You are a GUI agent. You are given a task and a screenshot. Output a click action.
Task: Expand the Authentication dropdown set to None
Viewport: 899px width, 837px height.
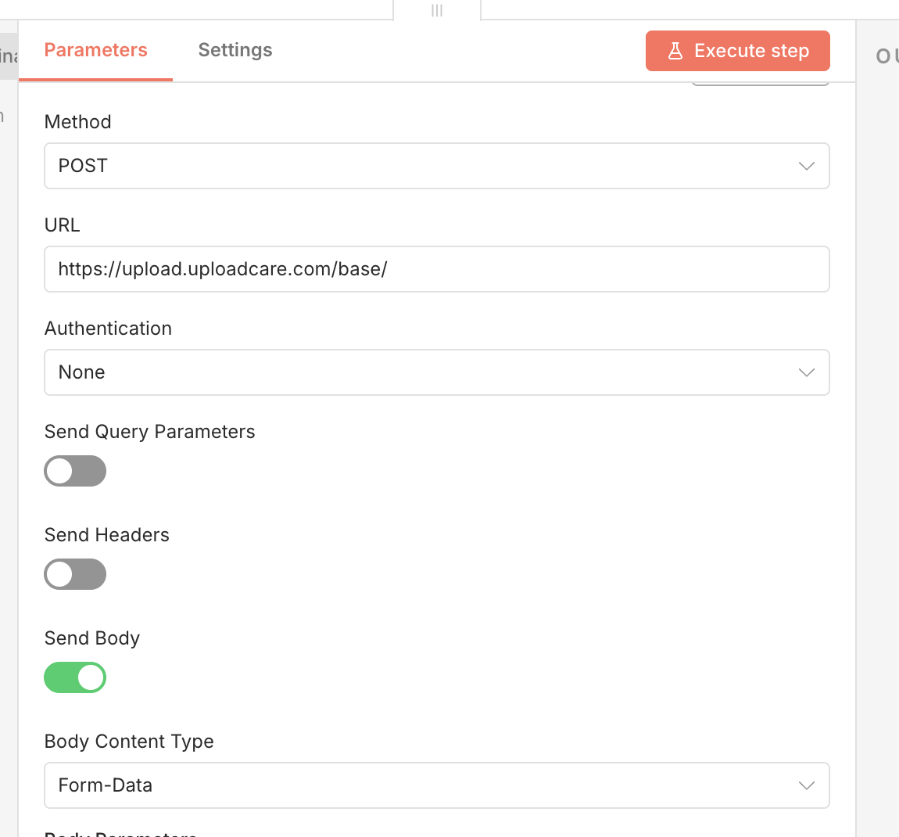click(x=436, y=372)
